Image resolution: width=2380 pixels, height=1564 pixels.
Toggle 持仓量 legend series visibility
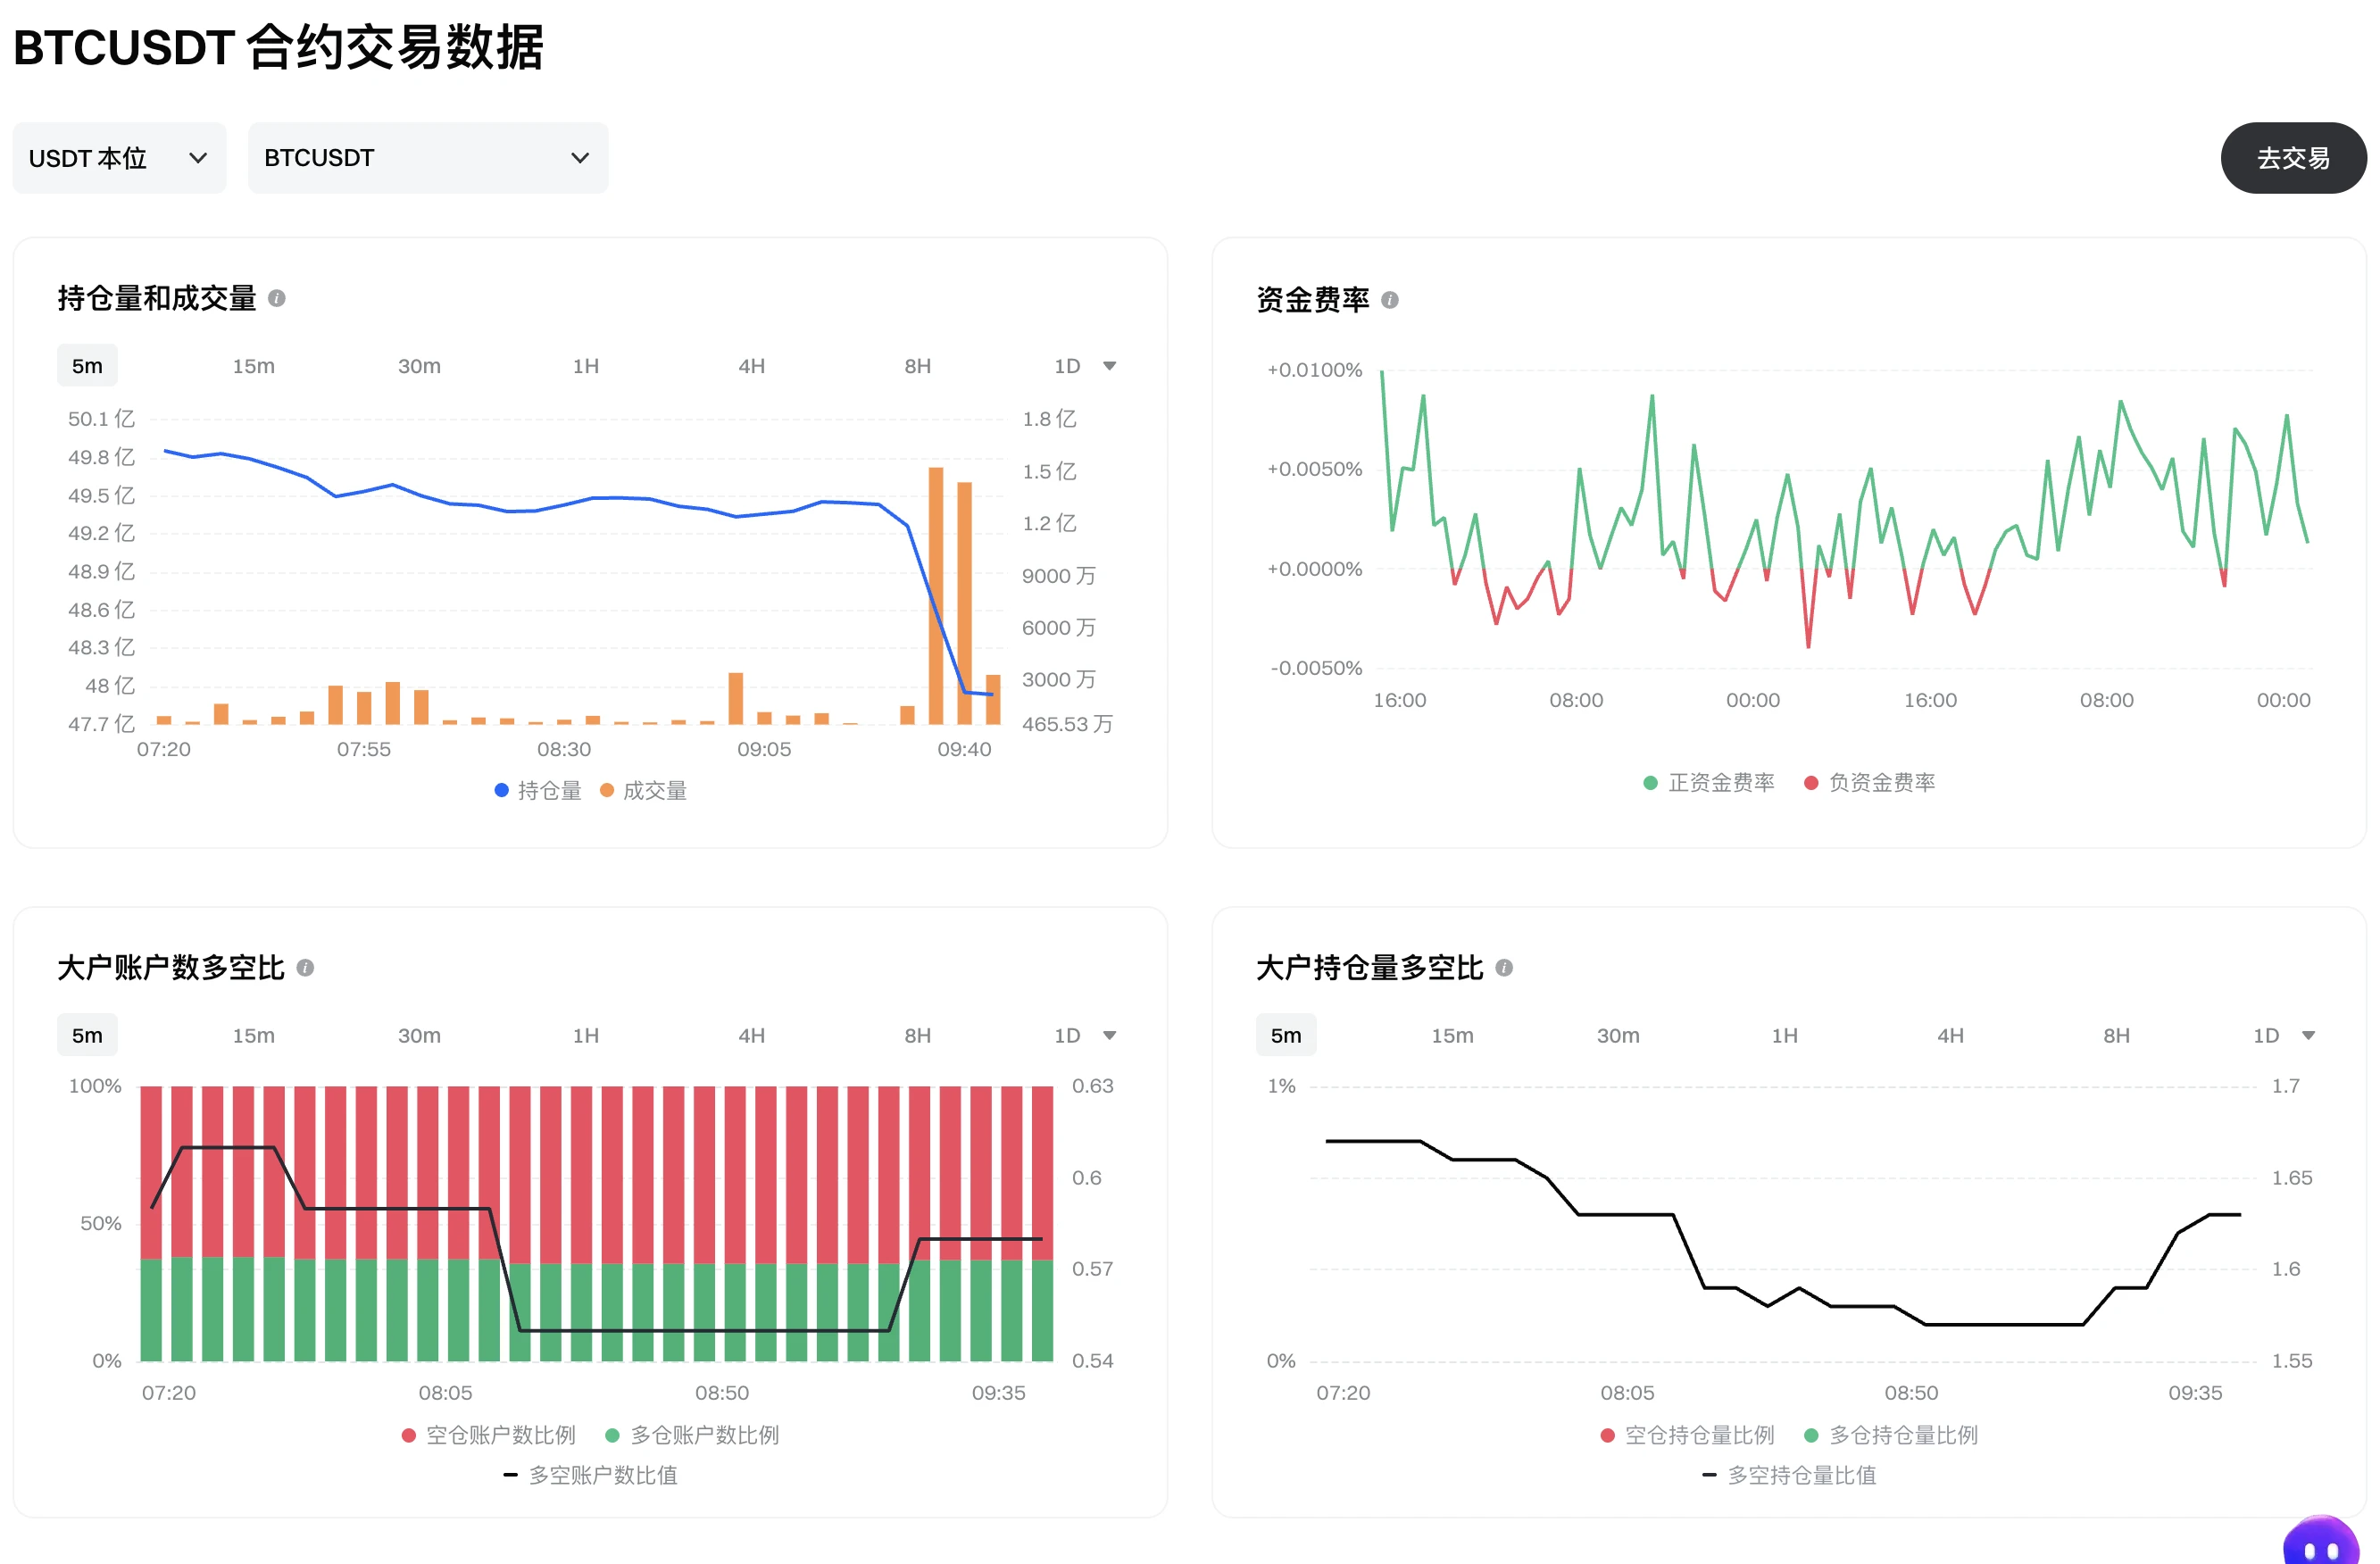(538, 791)
